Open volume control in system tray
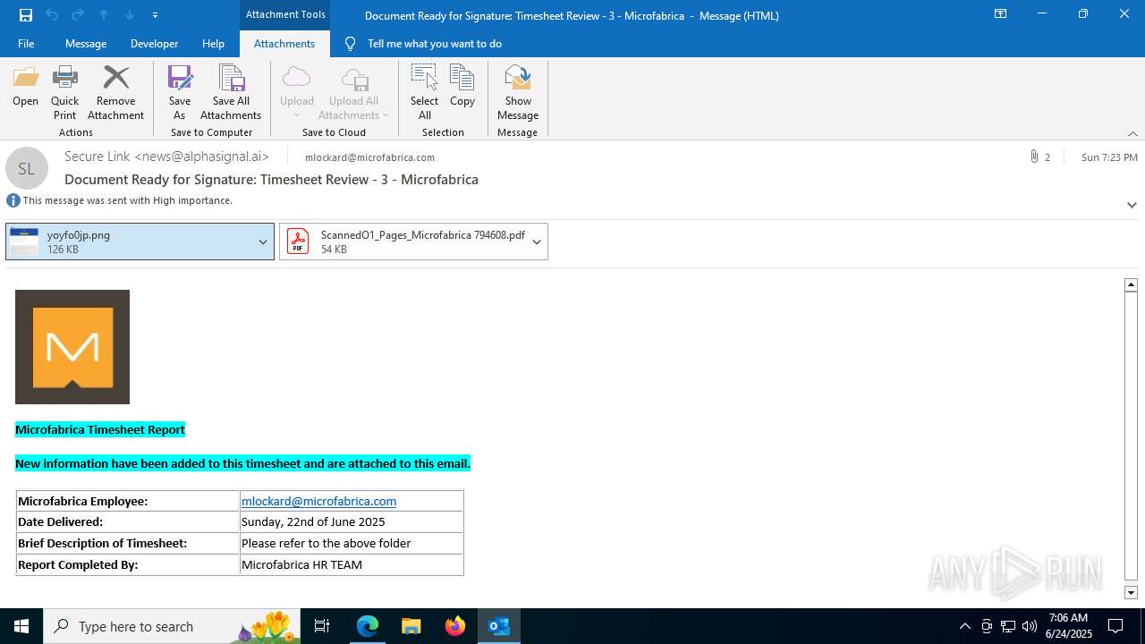 point(1030,626)
